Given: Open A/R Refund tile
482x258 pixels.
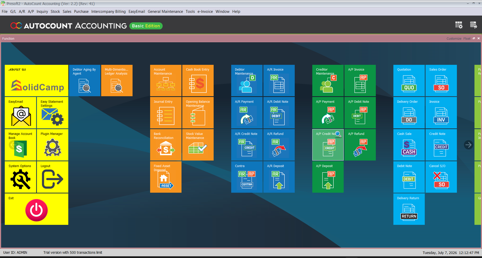Looking at the screenshot, I should pyautogui.click(x=279, y=145).
